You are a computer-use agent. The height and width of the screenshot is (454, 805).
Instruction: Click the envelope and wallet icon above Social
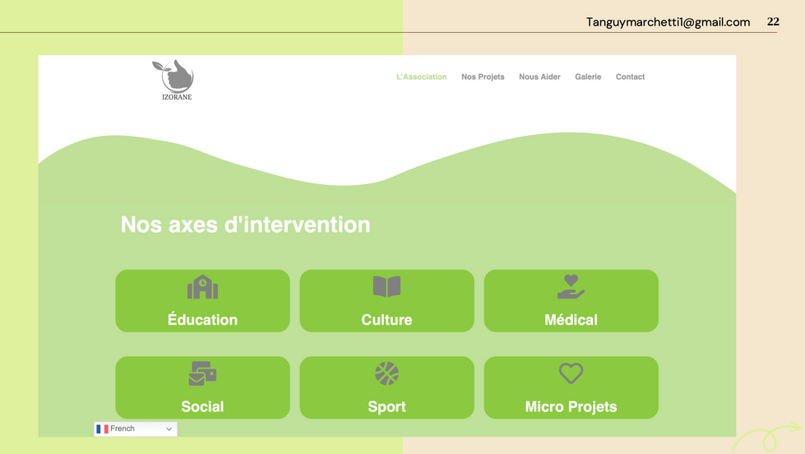click(x=203, y=373)
